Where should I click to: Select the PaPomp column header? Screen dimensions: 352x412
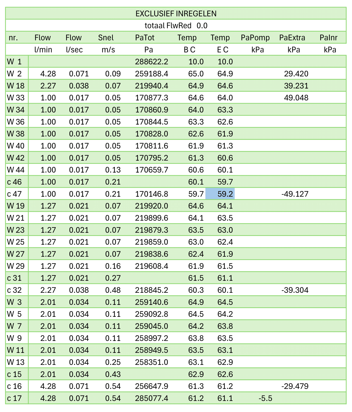click(255, 37)
